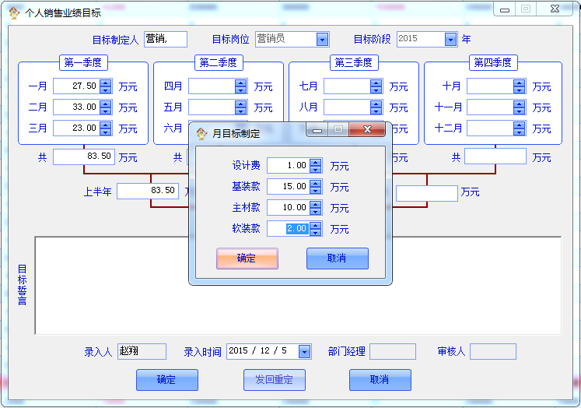Screen dimensions: 581x408
Task: Decrease 软装款 using its down arrow
Action: [315, 232]
